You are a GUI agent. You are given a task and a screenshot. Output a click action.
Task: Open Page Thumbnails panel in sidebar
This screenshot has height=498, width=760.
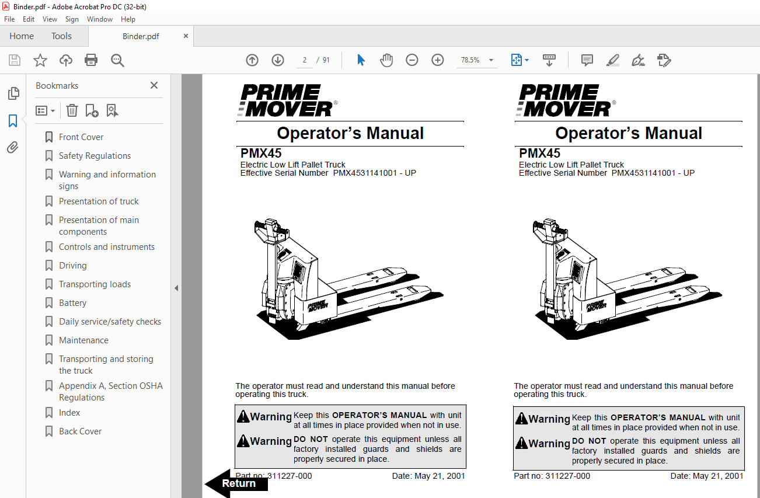[x=13, y=93]
